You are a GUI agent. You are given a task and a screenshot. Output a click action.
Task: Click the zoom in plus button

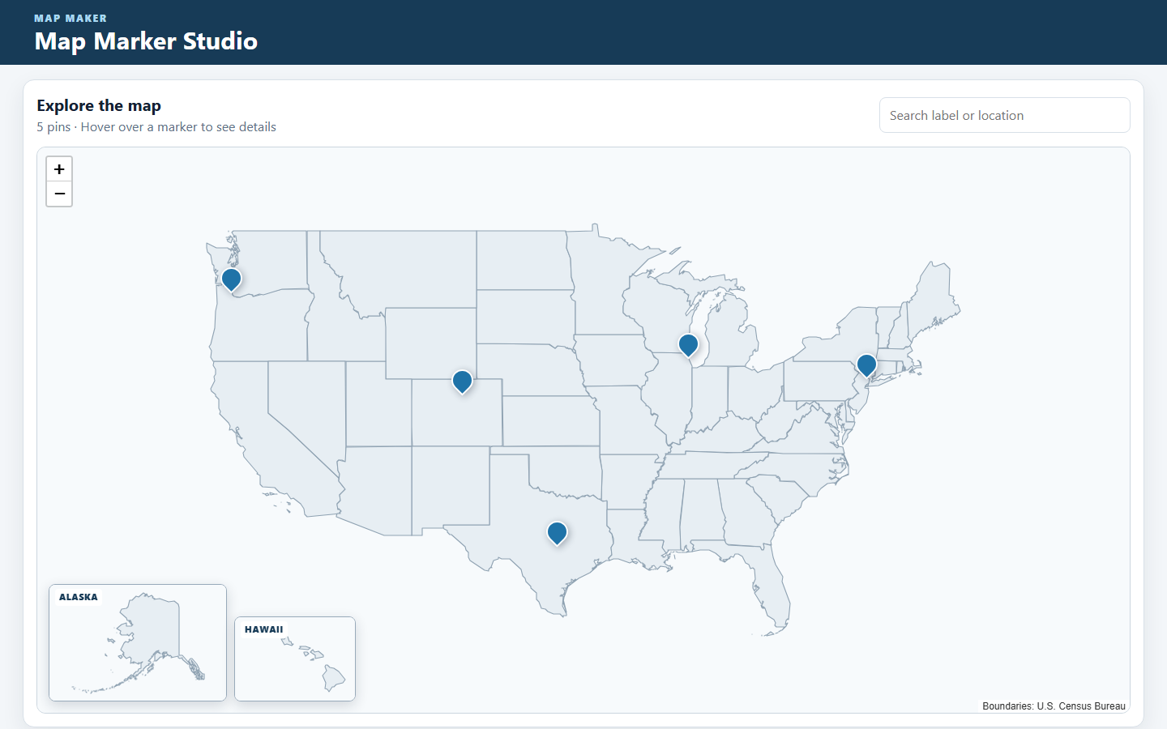click(59, 169)
